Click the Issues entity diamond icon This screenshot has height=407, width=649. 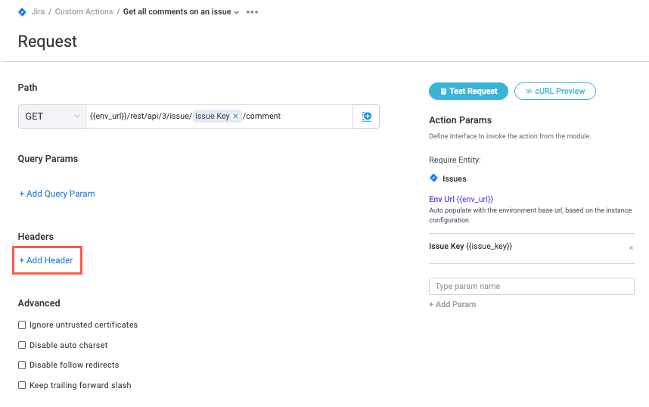point(433,179)
